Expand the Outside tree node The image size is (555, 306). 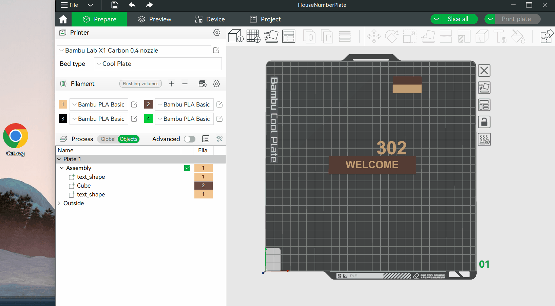tap(59, 203)
